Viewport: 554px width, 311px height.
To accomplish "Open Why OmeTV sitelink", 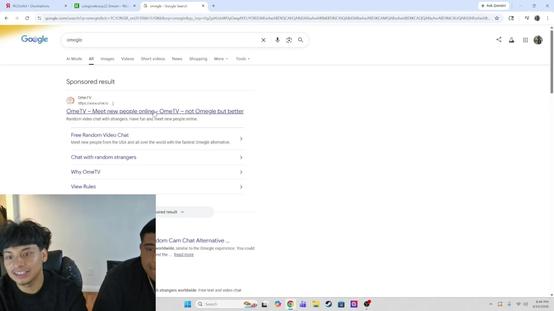I will [86, 172].
